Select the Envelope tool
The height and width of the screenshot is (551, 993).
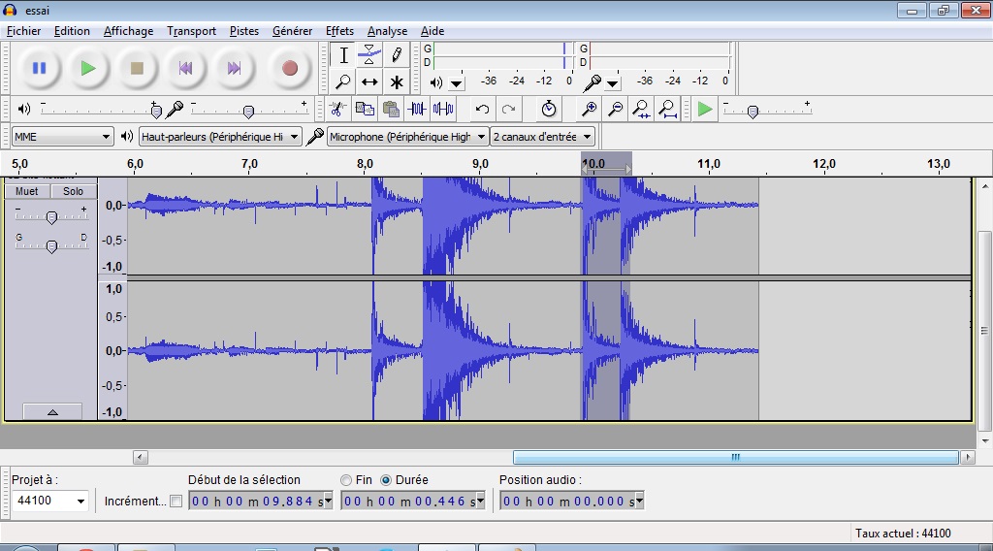pos(369,55)
